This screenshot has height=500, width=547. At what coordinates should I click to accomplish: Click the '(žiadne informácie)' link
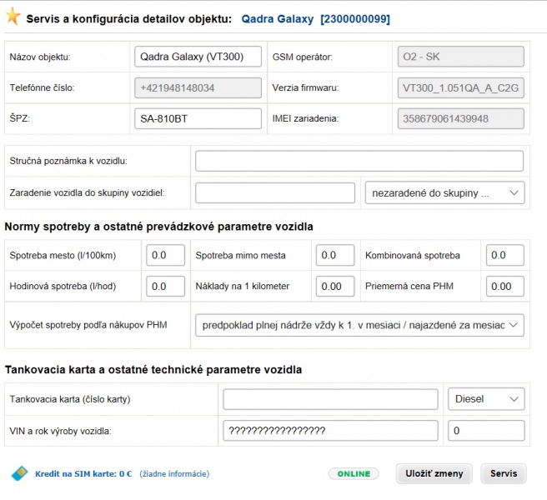[x=174, y=474]
